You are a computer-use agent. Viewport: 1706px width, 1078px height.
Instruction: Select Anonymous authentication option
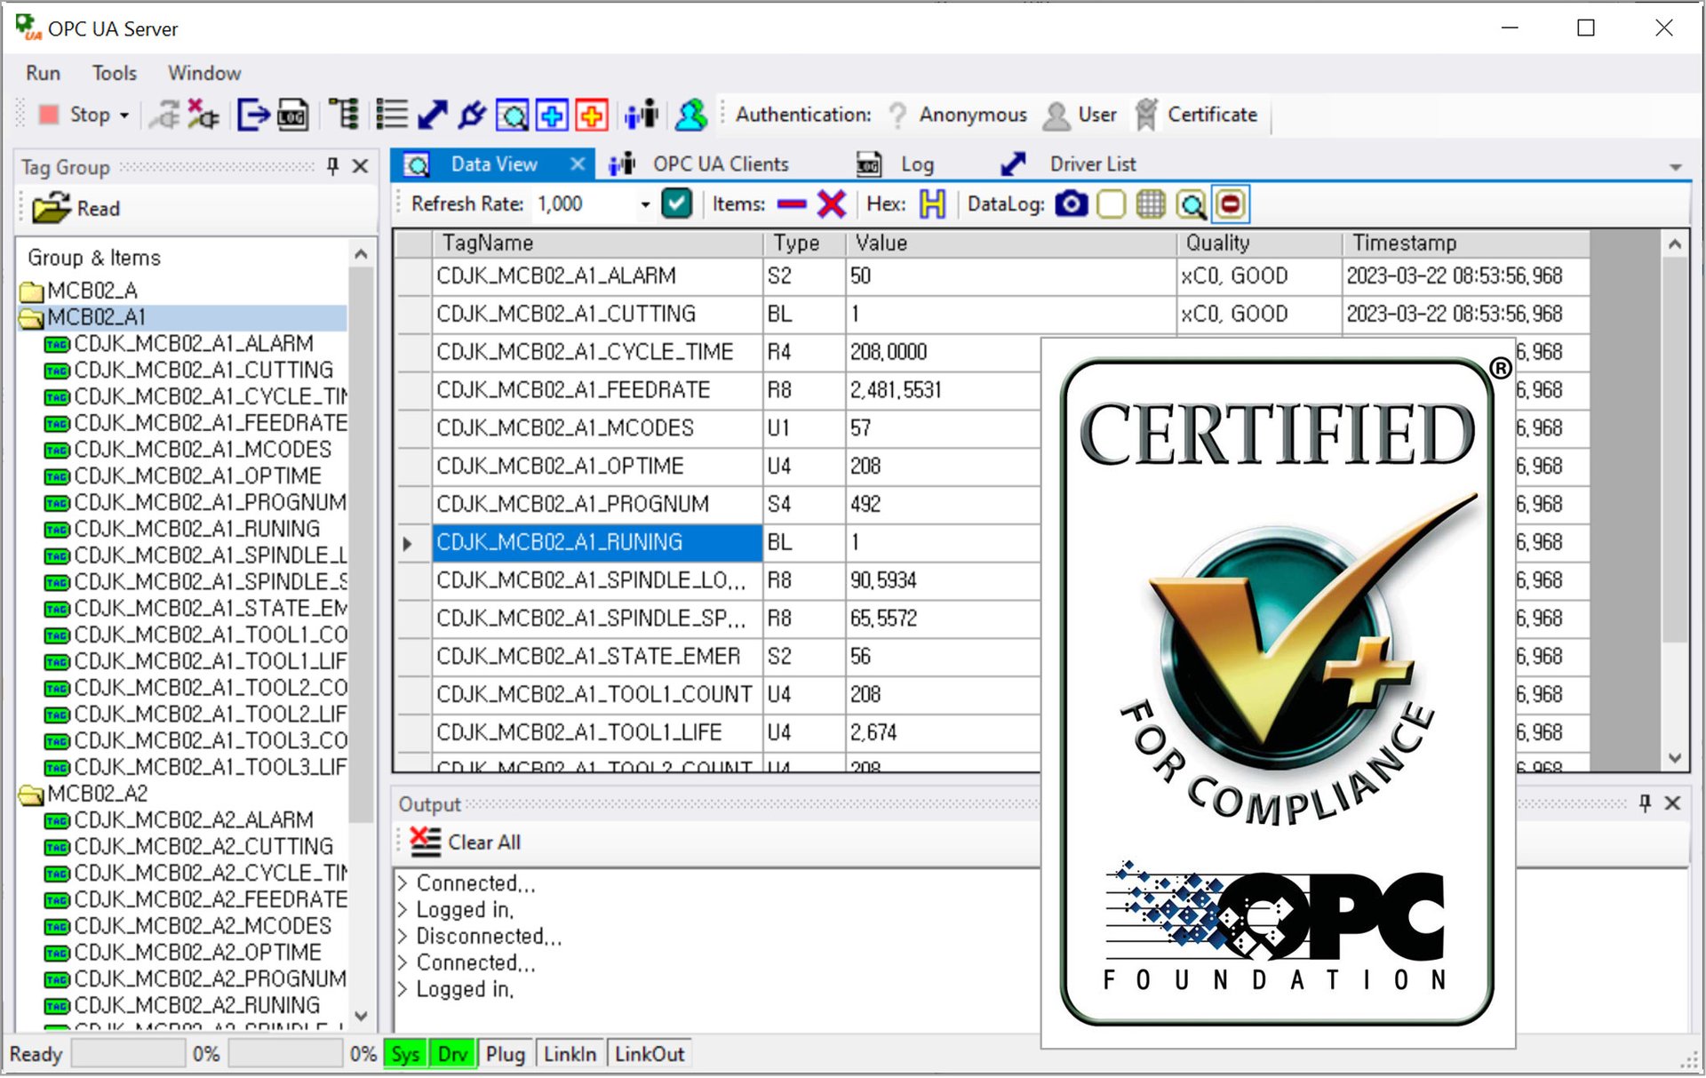pyautogui.click(x=958, y=115)
